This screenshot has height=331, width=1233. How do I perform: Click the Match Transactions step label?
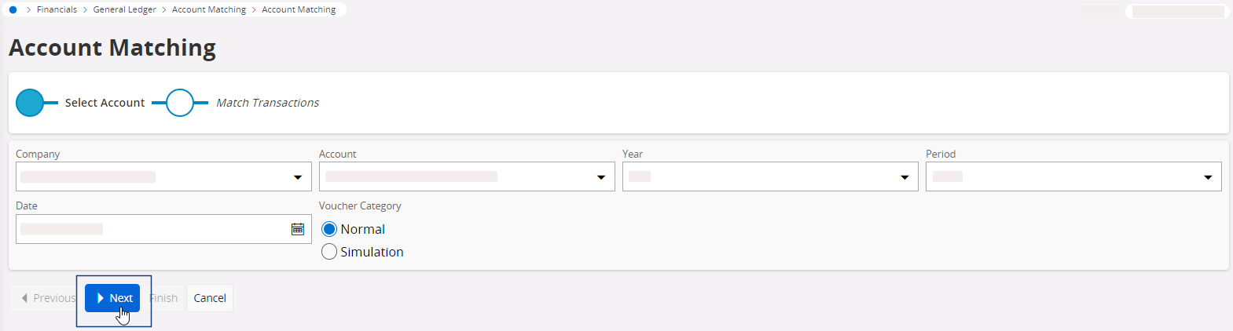[267, 103]
